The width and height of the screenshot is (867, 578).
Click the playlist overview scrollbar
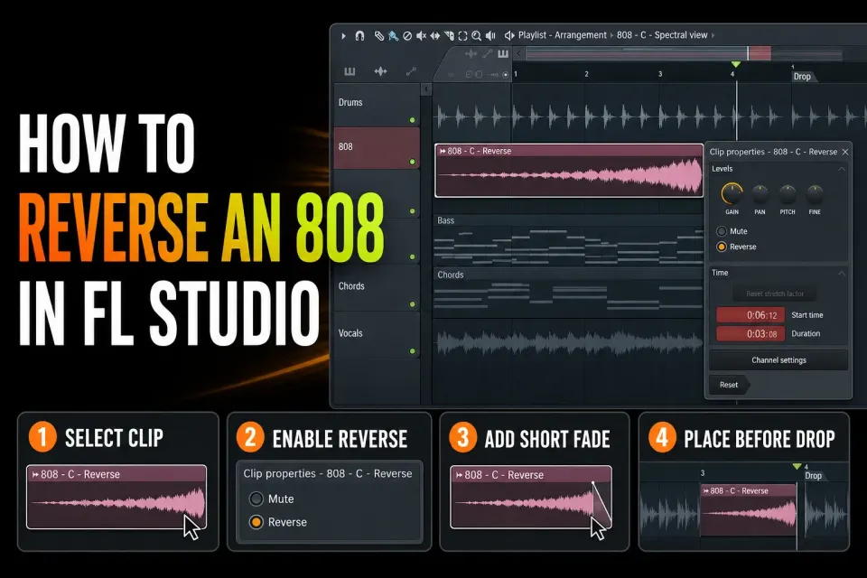click(x=684, y=53)
